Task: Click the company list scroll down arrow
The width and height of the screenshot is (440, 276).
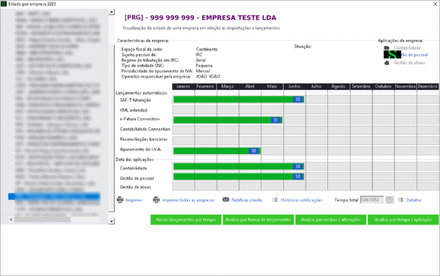Action: coord(111,221)
